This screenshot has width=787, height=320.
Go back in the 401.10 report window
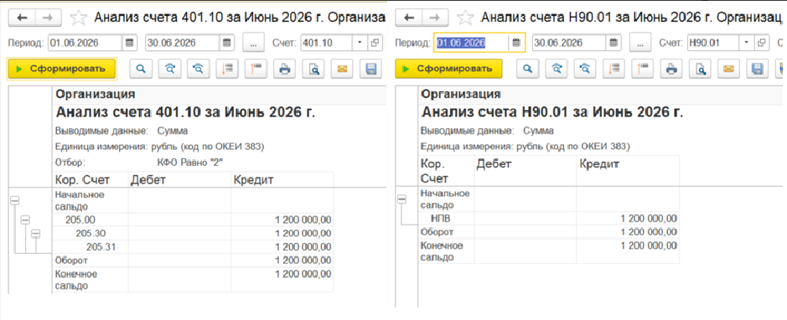(x=22, y=18)
